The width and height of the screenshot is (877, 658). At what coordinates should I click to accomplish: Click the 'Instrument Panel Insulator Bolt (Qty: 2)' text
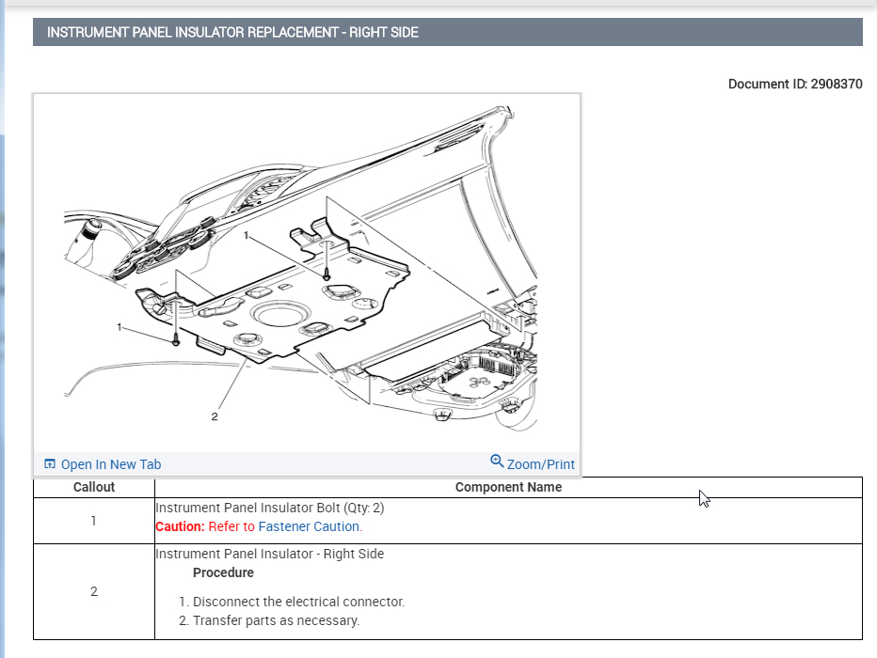coord(269,508)
